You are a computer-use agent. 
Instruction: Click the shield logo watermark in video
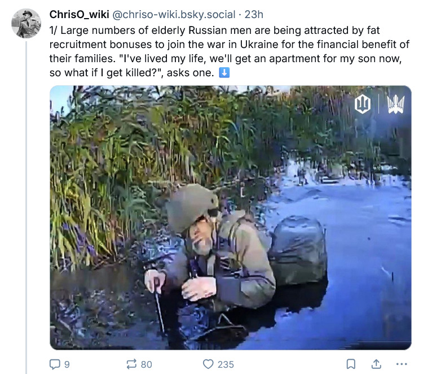(x=362, y=103)
